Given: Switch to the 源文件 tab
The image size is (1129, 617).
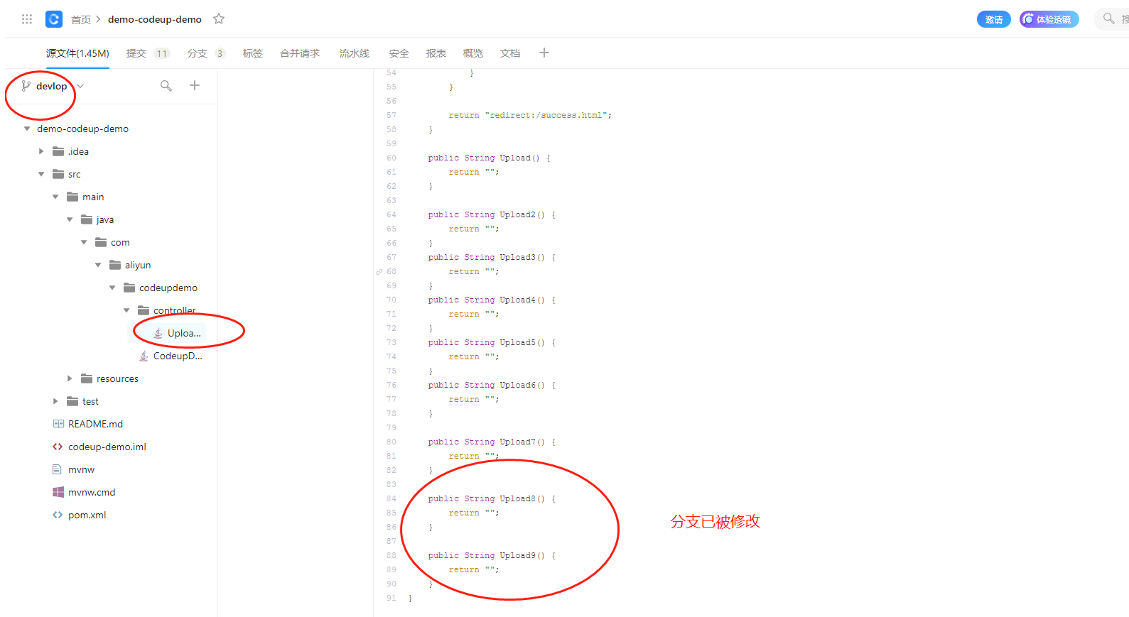Looking at the screenshot, I should click(77, 53).
